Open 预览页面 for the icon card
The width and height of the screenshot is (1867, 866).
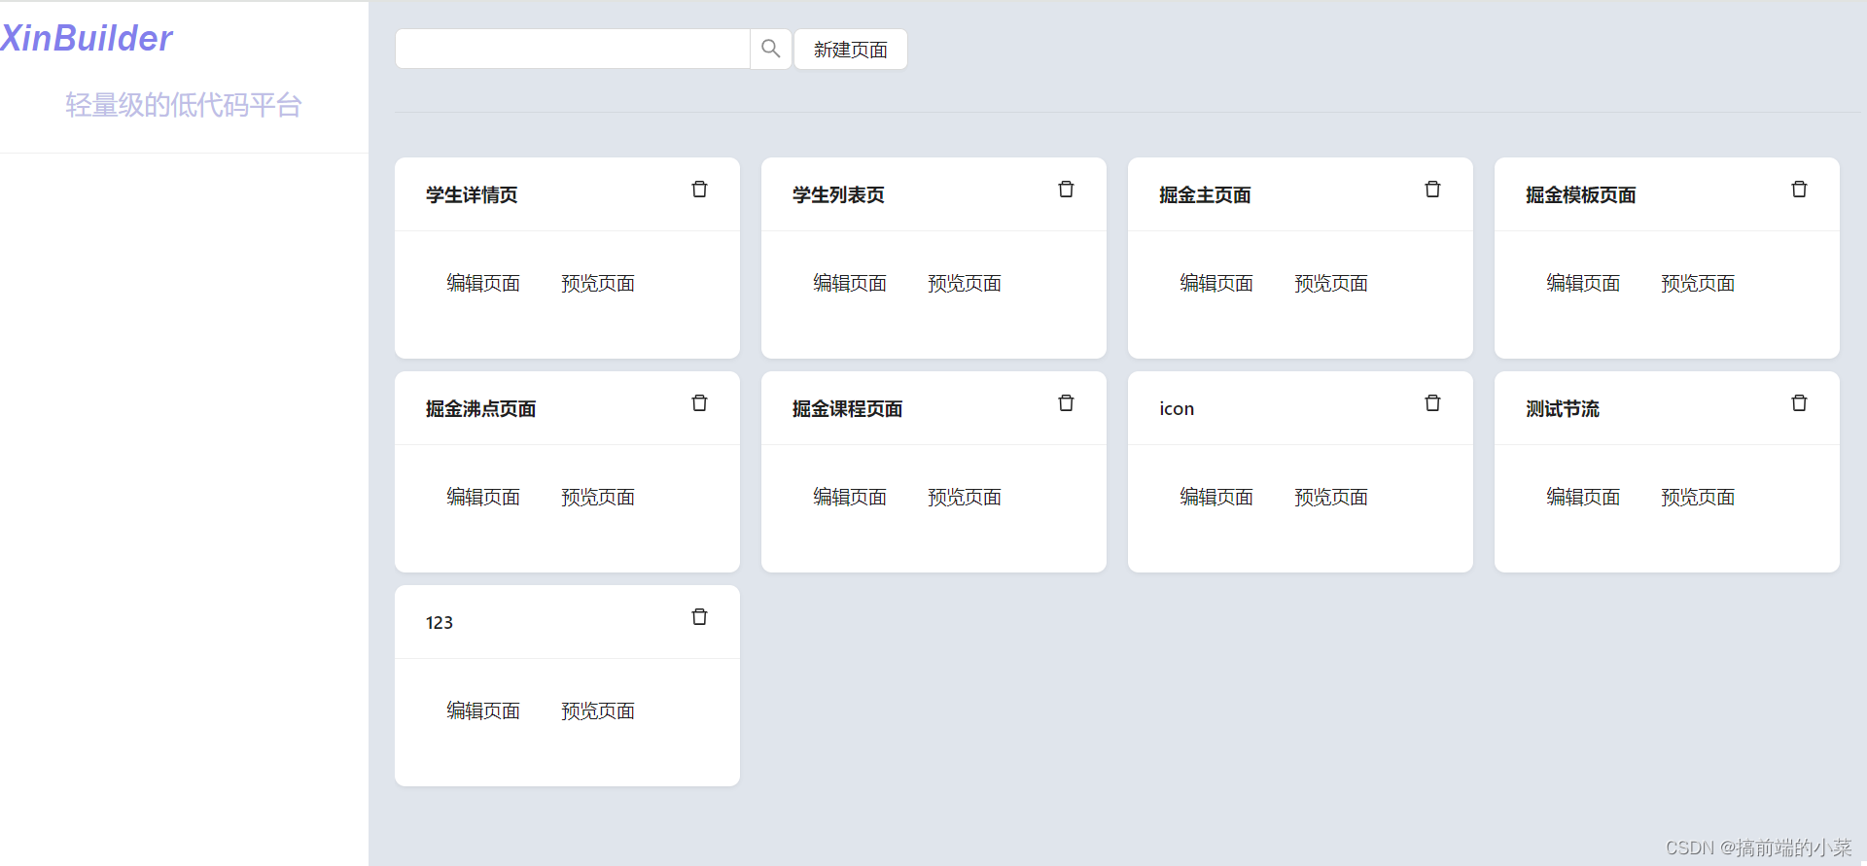1331,497
